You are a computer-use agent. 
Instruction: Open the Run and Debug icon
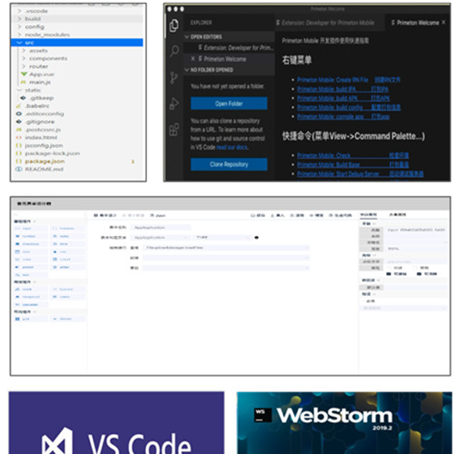(174, 104)
